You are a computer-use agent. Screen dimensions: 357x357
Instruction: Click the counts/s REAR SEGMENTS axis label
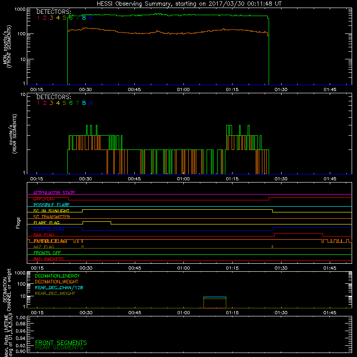pyautogui.click(x=13, y=134)
